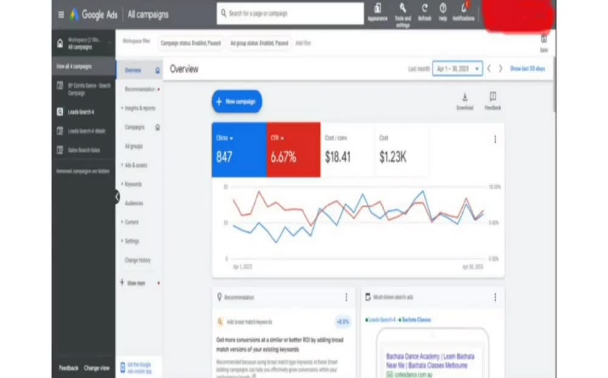
Task: Open the Sales Search campaign
Action: tap(84, 150)
